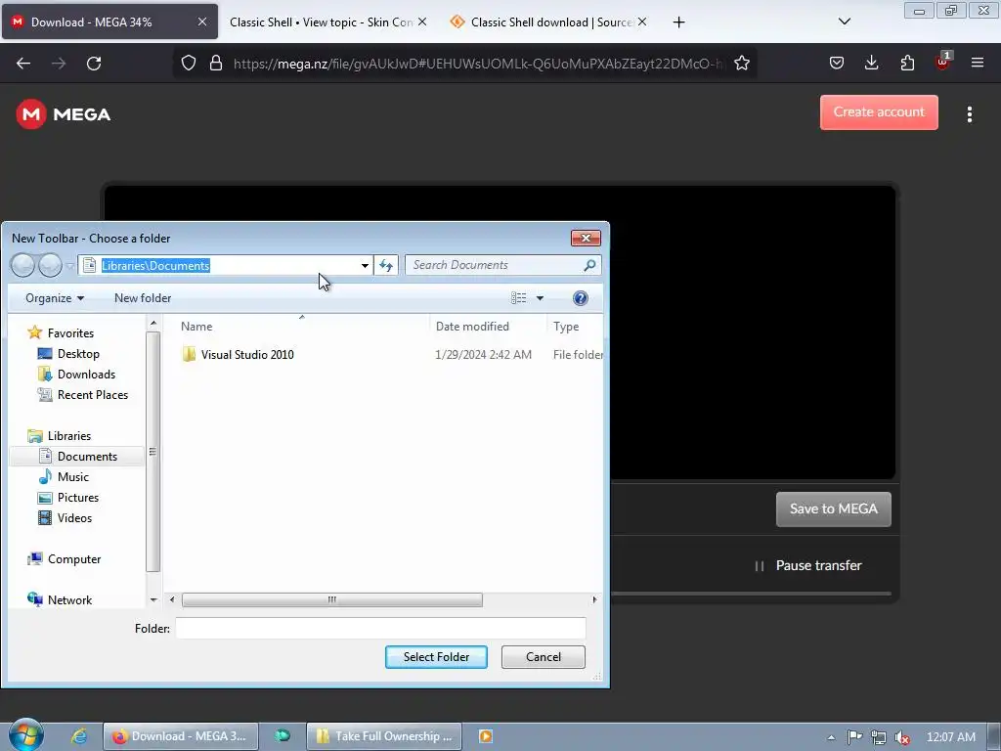The image size is (1001, 751).
Task: Click the change view icon
Action: pos(518,298)
